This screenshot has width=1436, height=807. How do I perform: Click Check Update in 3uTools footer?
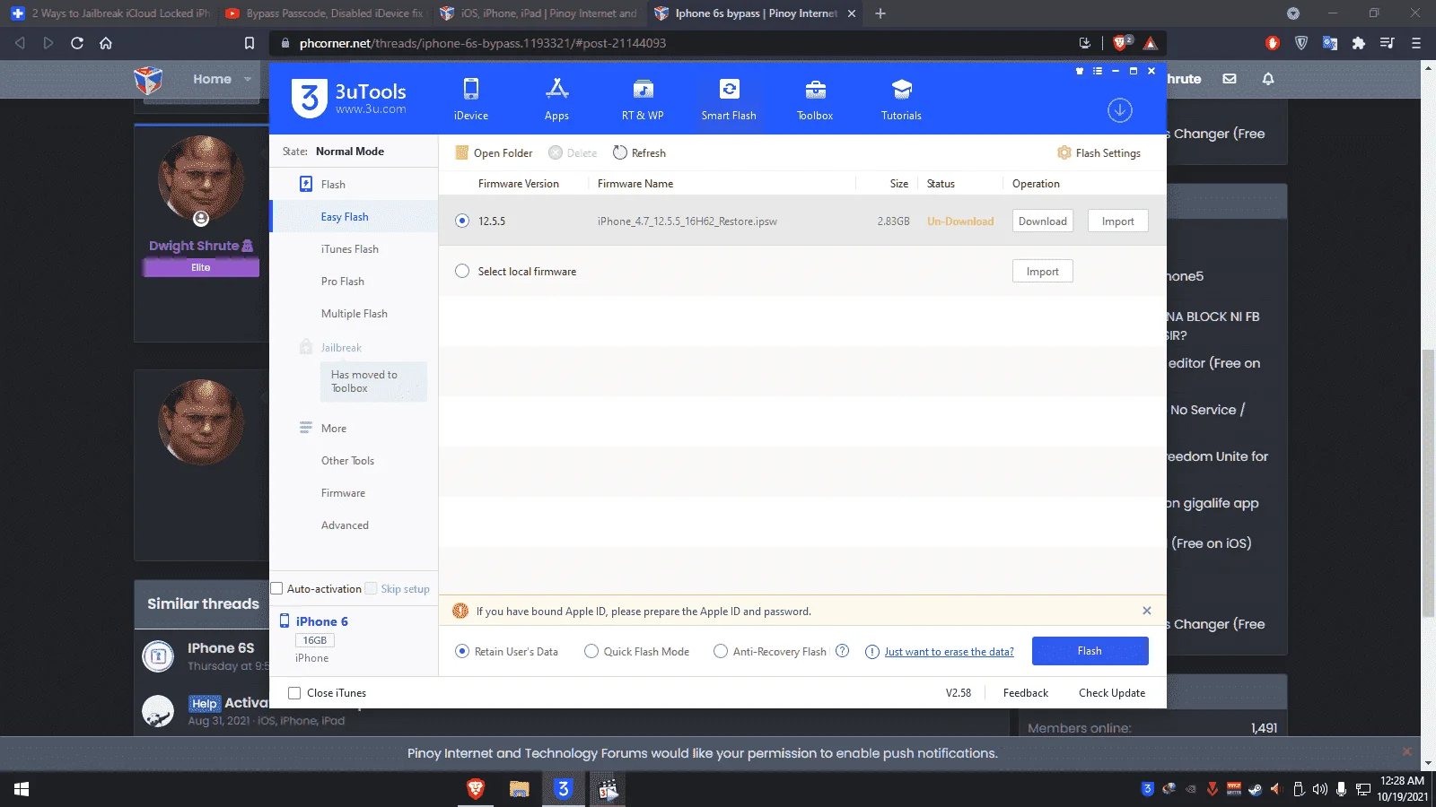[1112, 693]
